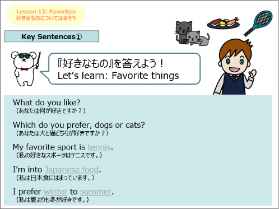This screenshot has width=279, height=209.
Task: Click the underlined word tennis
Action: [x=99, y=147]
